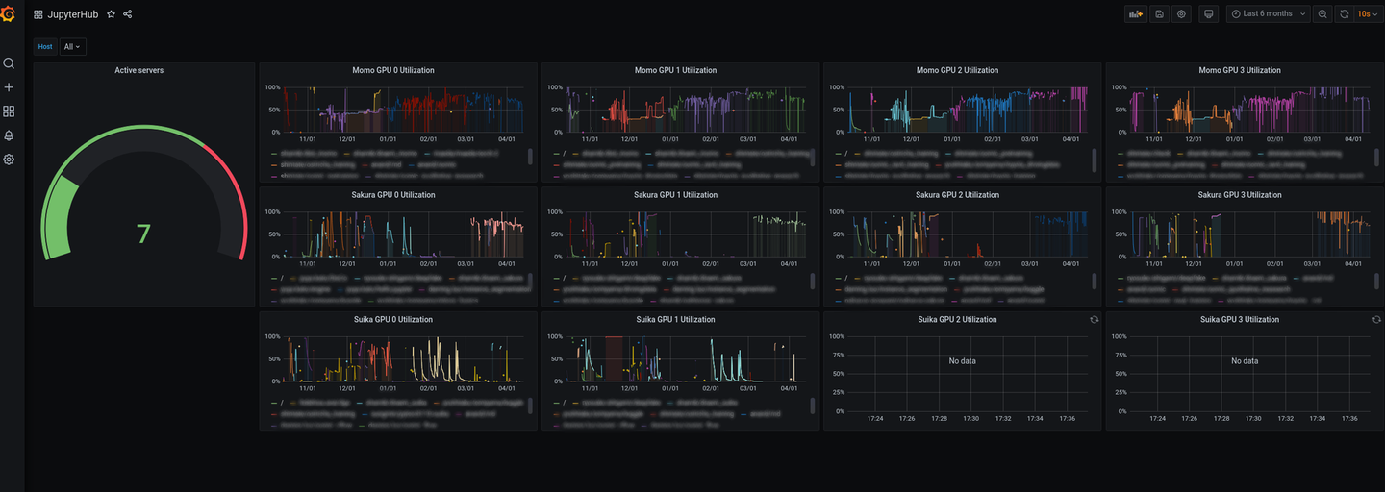The height and width of the screenshot is (492, 1385).
Task: Click No data text in Suika GPU 2 panel
Action: tap(962, 361)
